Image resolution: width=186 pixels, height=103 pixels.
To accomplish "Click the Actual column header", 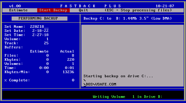I will tap(67, 51).
